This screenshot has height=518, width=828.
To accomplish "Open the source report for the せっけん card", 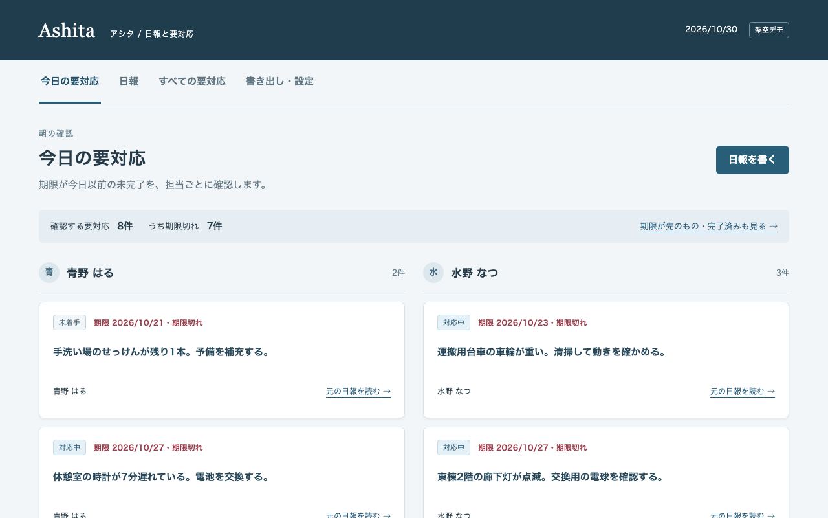I will click(x=358, y=391).
